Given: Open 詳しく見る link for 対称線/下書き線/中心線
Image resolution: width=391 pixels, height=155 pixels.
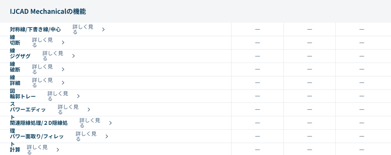Looking at the screenshot, I should 83,29.
